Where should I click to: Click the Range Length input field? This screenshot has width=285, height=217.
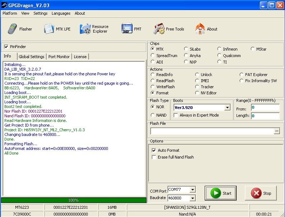click(x=265, y=116)
